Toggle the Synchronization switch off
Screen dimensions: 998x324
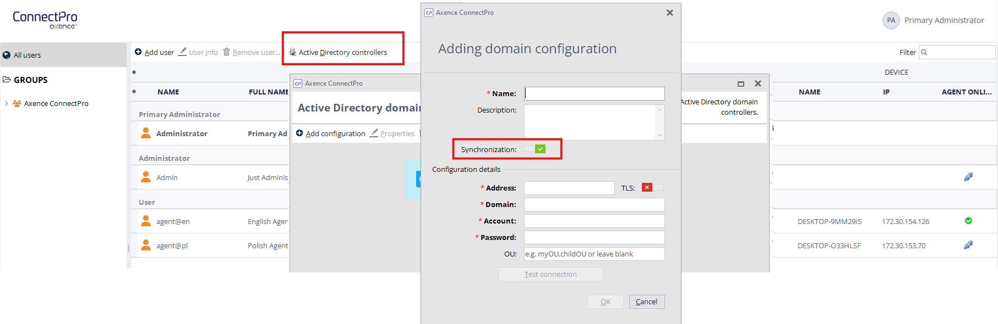535,149
